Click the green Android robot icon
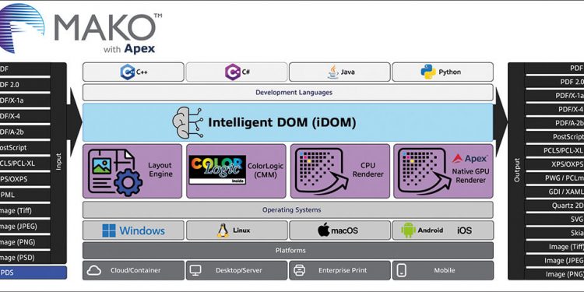This screenshot has width=584, height=292. (x=408, y=230)
